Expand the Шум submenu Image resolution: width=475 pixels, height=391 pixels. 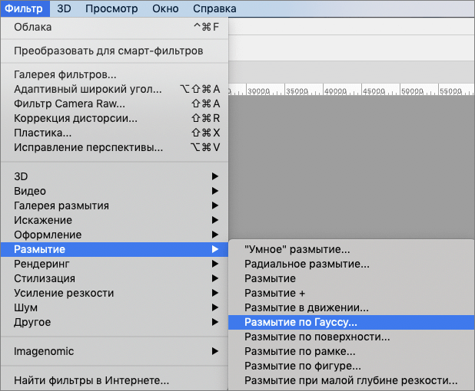115,307
